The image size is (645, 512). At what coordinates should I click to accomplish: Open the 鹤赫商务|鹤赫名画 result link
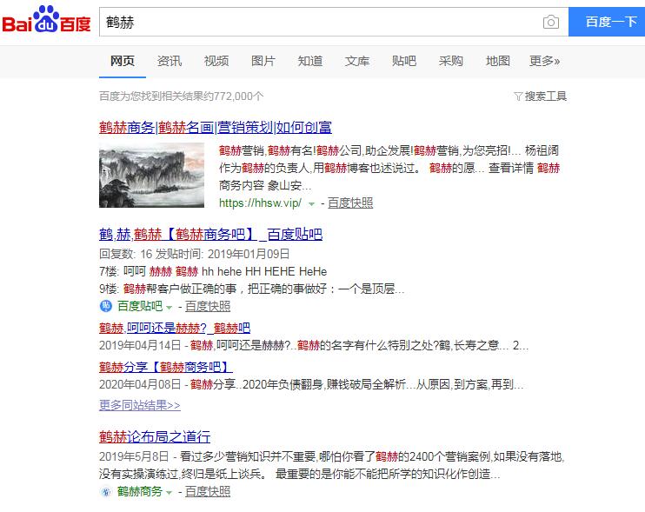tap(215, 127)
